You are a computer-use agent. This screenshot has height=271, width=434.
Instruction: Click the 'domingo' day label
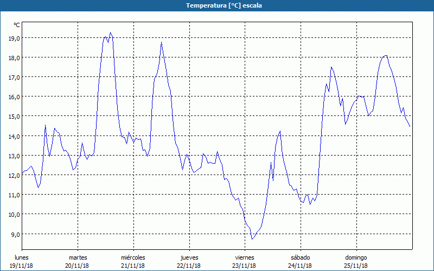(356, 258)
